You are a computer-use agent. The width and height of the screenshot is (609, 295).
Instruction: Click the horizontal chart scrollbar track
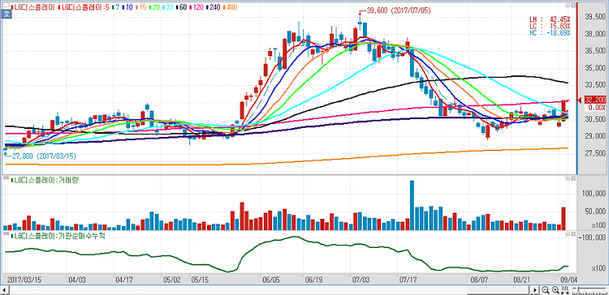tap(270, 290)
